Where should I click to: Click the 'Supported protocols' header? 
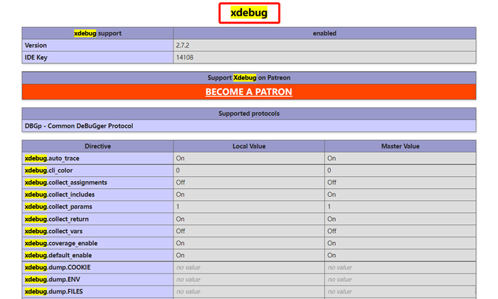[249, 114]
